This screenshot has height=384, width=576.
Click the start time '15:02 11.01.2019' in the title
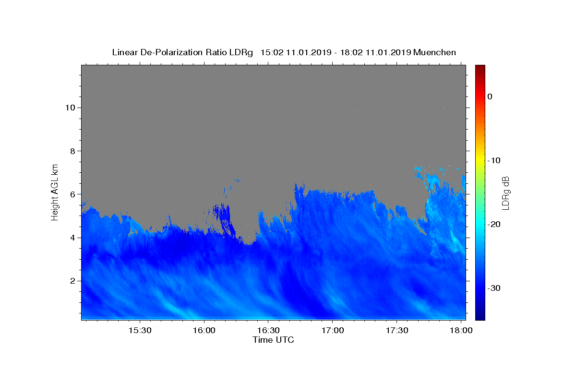(296, 52)
